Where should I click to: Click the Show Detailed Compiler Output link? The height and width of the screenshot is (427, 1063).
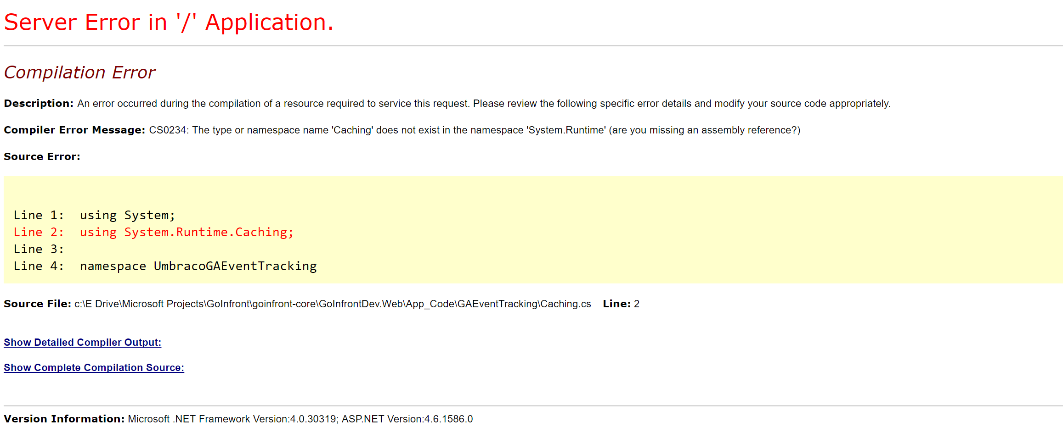pos(82,342)
